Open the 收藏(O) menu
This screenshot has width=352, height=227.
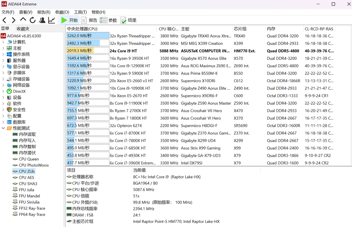point(62,12)
